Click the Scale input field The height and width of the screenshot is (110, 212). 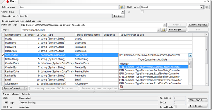(179, 103)
